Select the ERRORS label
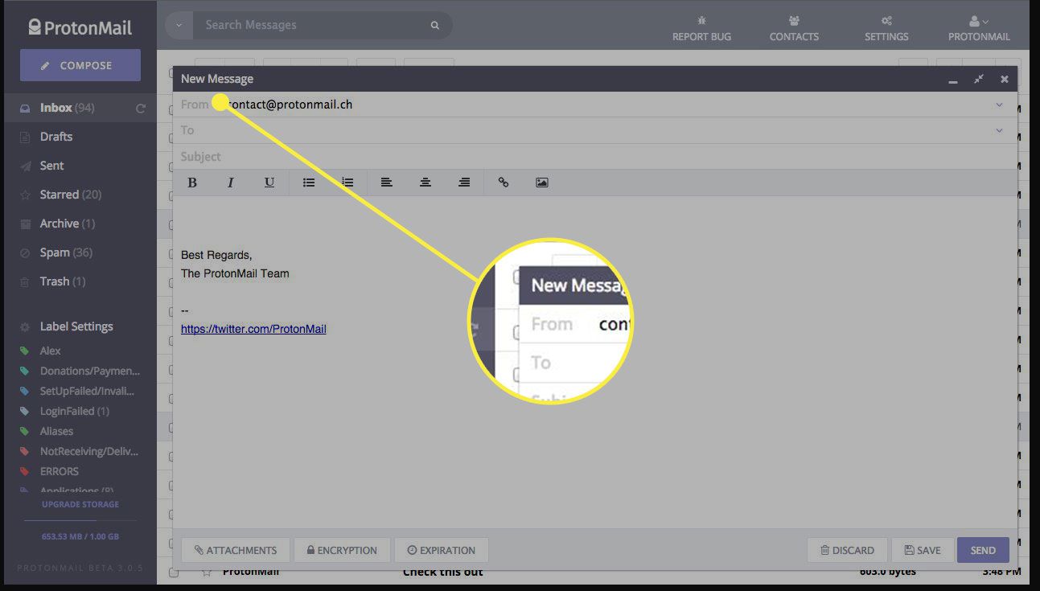Viewport: 1040px width, 591px height. click(60, 471)
